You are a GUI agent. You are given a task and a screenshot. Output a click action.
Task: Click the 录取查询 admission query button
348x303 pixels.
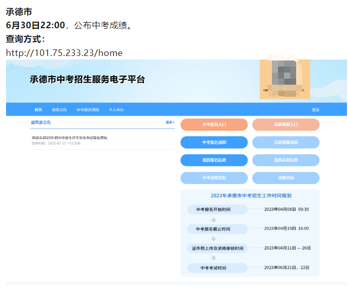coord(286,178)
